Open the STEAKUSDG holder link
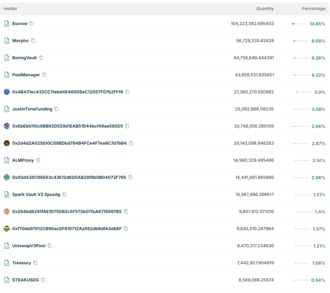This screenshot has height=293, width=330. click(x=25, y=280)
